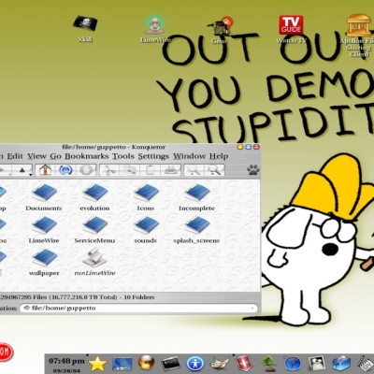Click the orange globe icon in the panel

pos(146,363)
